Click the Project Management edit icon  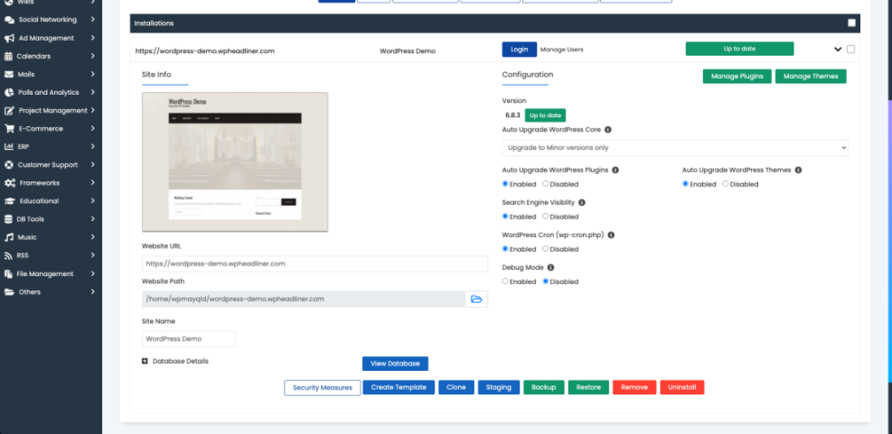click(x=9, y=111)
